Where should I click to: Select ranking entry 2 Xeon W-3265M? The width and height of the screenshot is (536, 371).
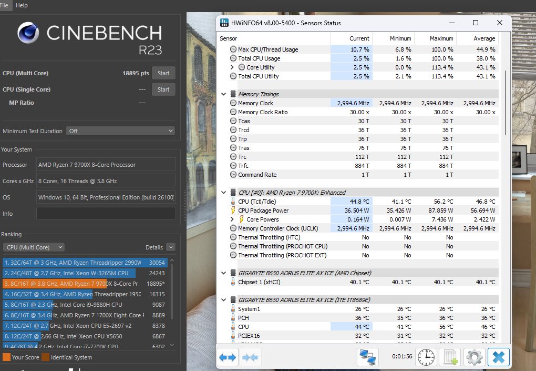85,273
